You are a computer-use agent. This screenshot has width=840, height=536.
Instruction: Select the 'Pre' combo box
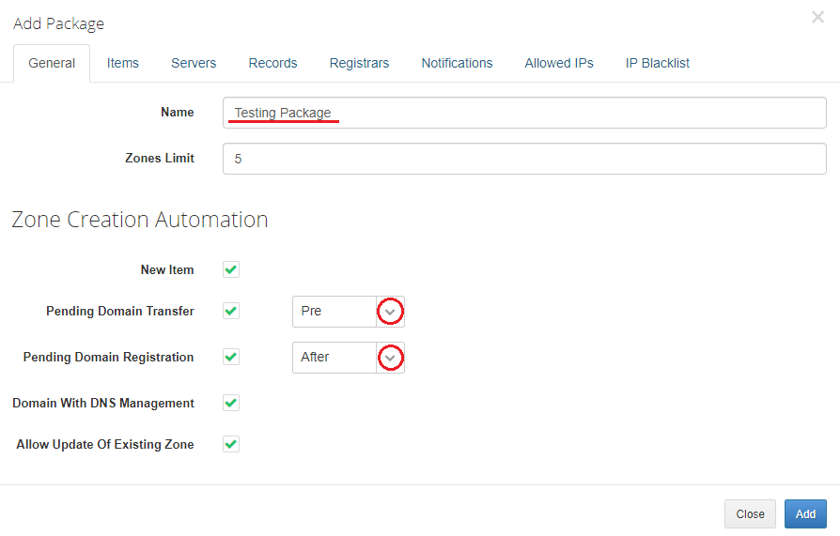click(x=334, y=312)
